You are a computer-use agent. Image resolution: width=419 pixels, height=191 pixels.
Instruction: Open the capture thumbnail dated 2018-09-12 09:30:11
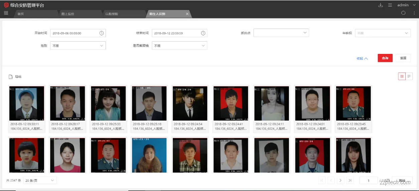coord(27,103)
